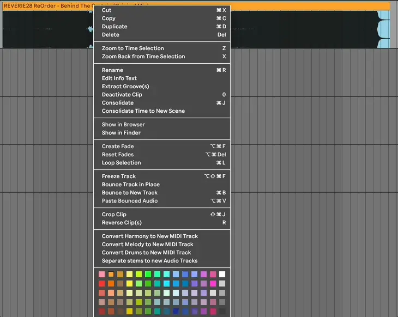Image resolution: width=398 pixels, height=317 pixels.
Task: Choose Delete from the context menu
Action: pos(162,34)
